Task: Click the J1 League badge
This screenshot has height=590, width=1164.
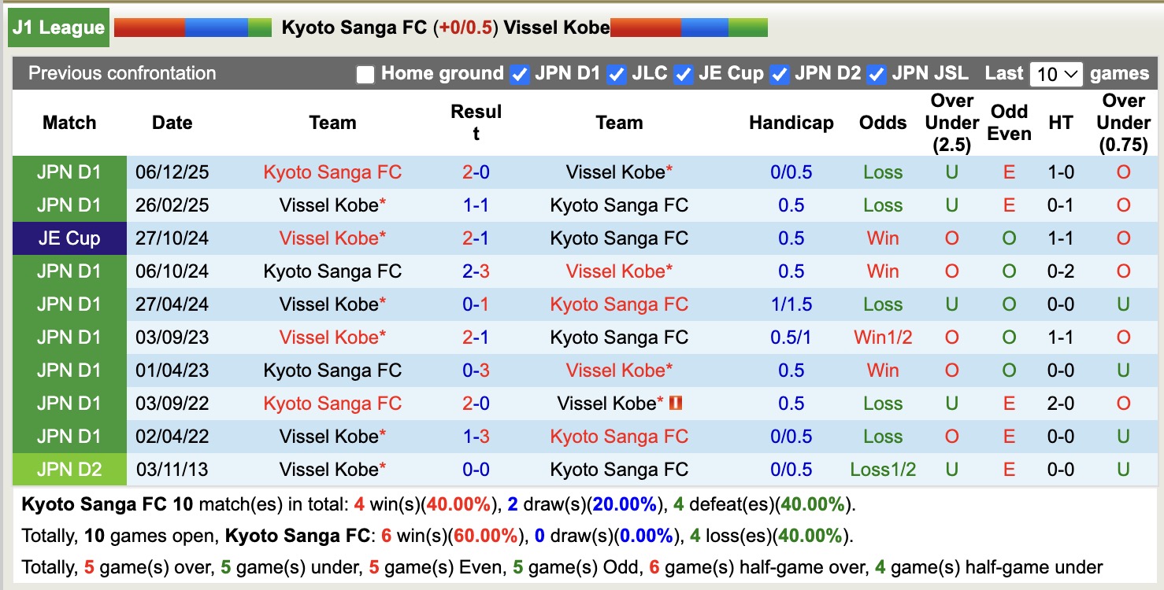Action: coord(57,26)
